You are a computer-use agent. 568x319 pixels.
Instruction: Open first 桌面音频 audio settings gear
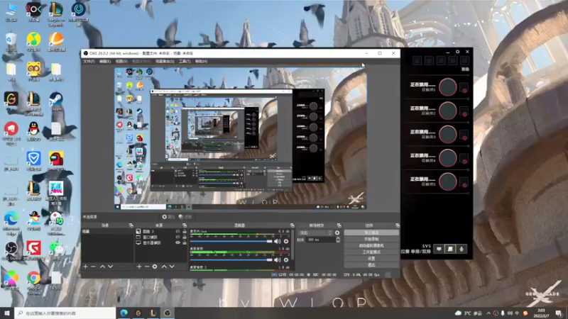286,259
